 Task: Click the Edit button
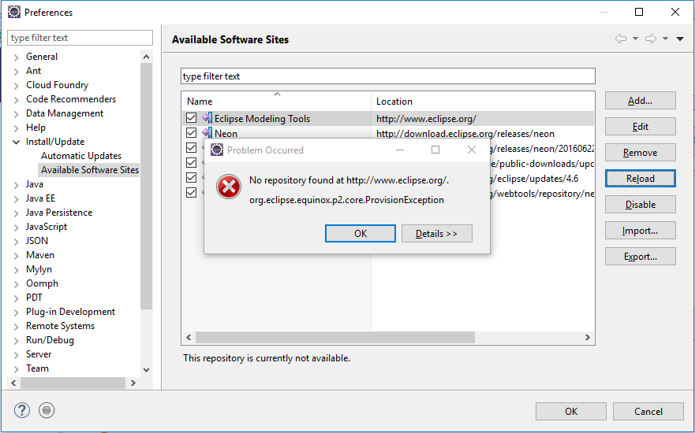(640, 127)
